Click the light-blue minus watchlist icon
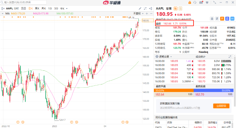 point(232,19)
